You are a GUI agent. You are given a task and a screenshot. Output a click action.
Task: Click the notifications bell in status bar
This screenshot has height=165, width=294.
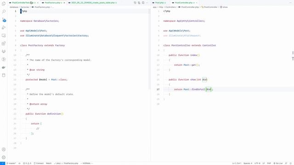291,163
